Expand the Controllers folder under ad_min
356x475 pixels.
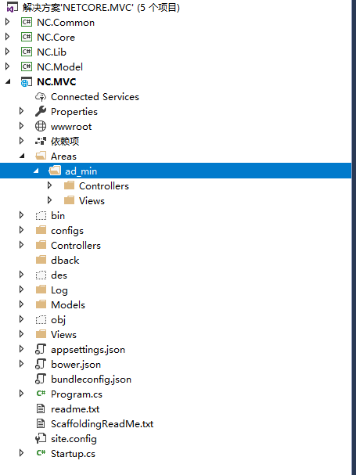(x=50, y=185)
